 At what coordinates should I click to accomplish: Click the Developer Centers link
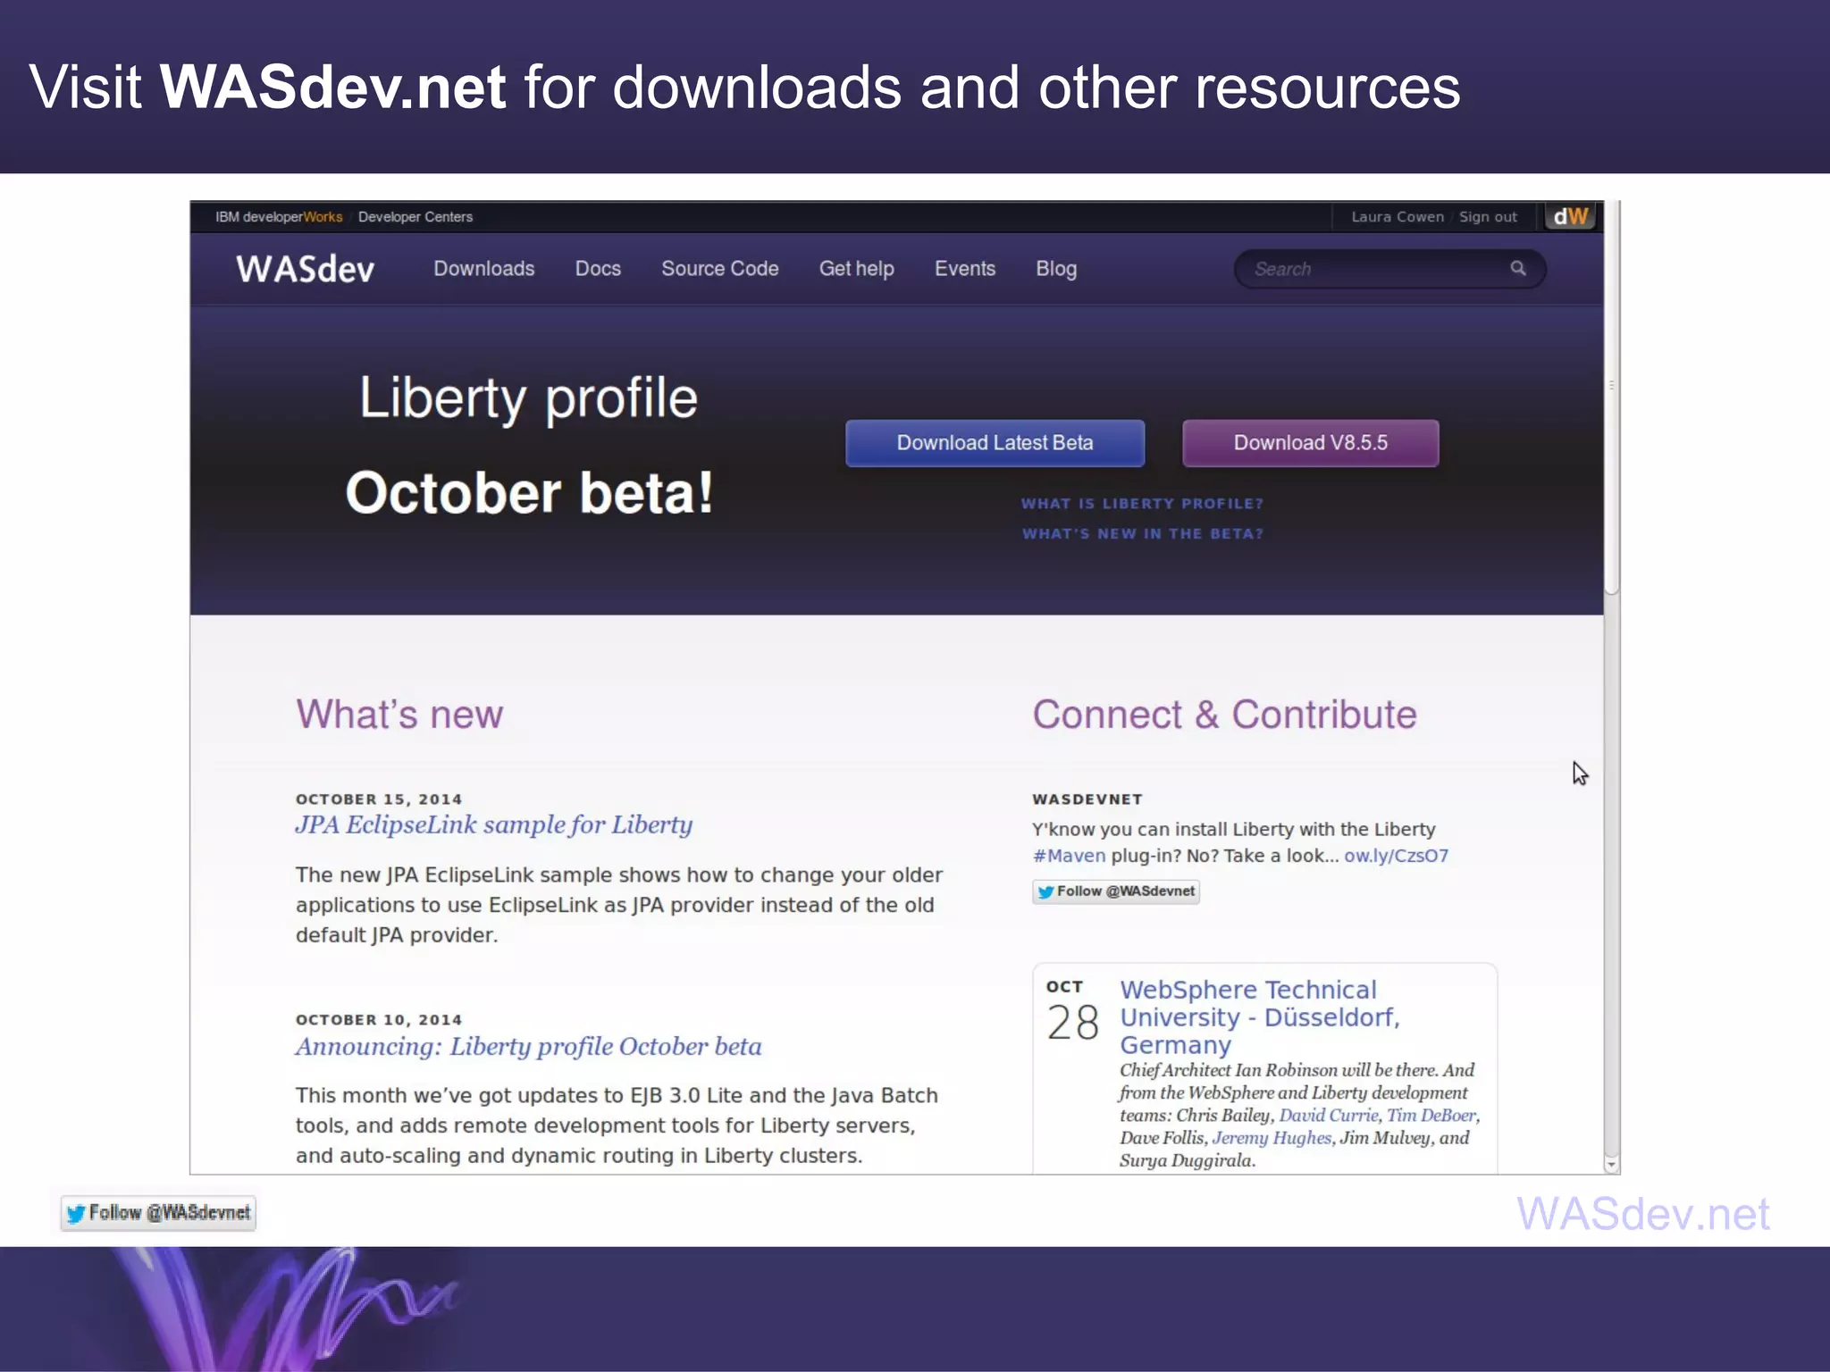pyautogui.click(x=416, y=217)
